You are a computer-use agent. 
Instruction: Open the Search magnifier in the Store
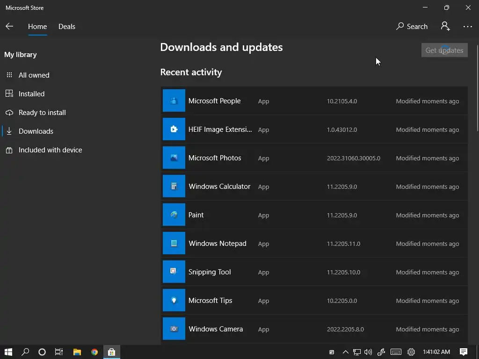point(412,27)
